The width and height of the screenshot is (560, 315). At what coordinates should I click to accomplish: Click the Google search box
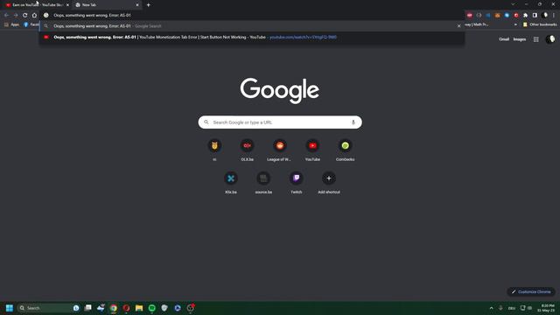pyautogui.click(x=280, y=122)
